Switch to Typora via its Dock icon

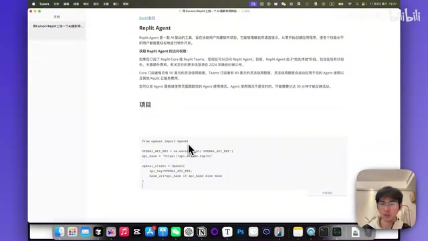tap(227, 232)
